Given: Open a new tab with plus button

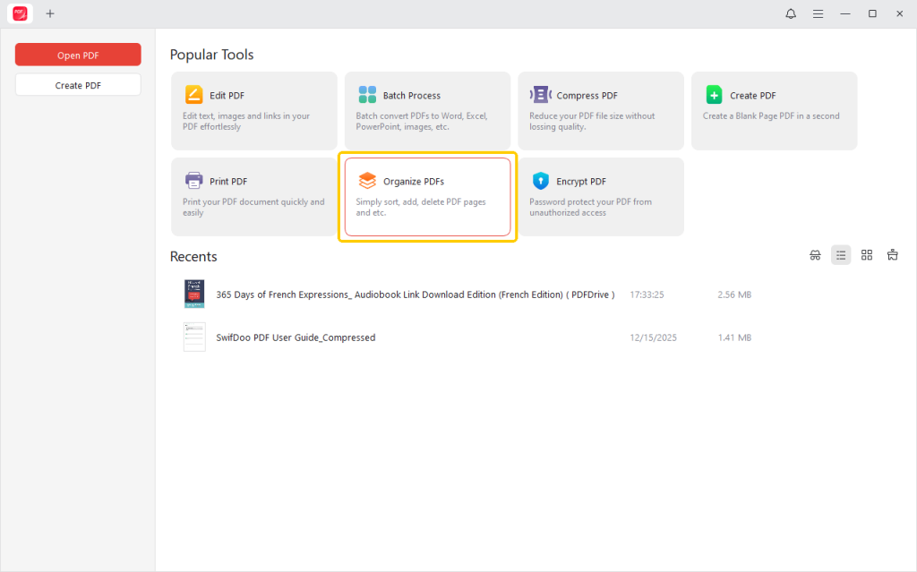Looking at the screenshot, I should (x=50, y=13).
